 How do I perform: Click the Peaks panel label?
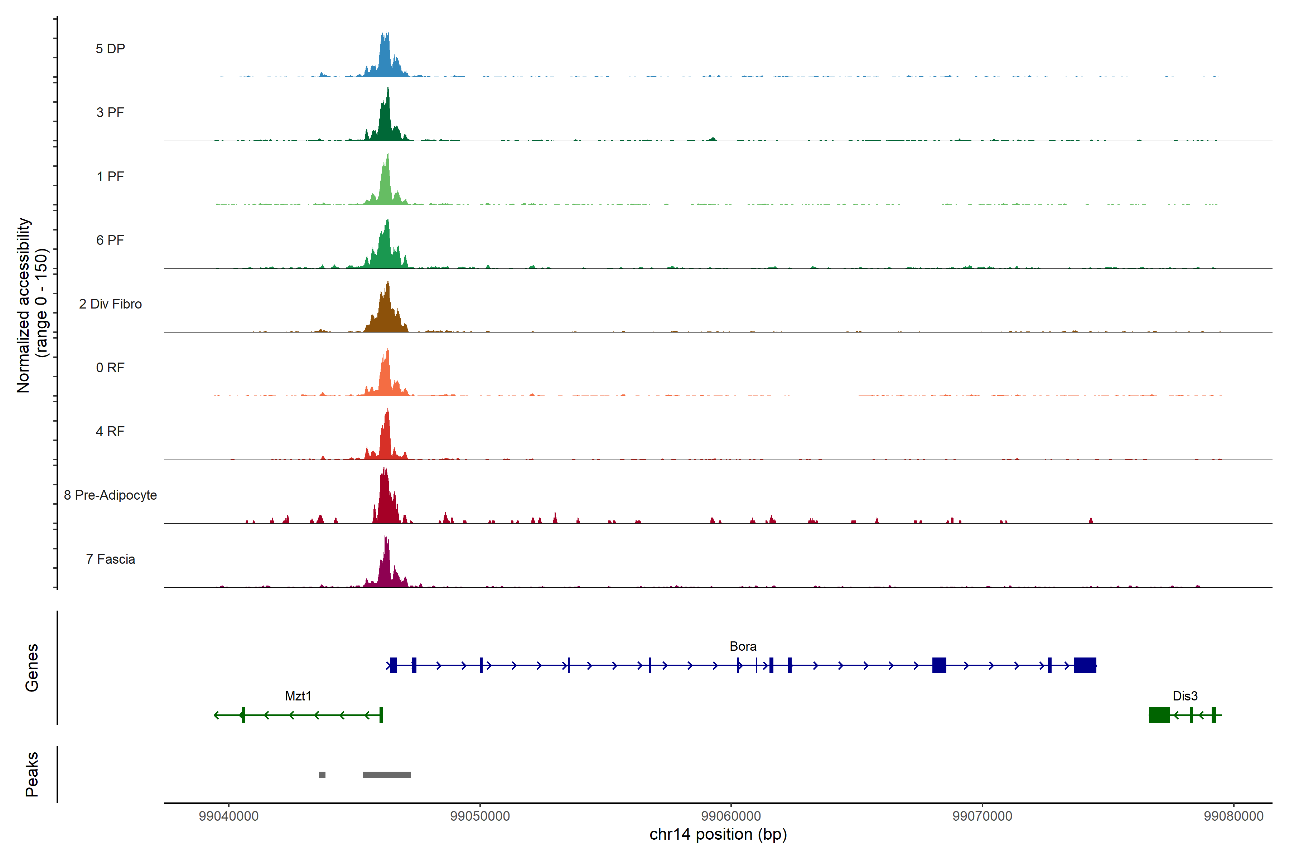[x=32, y=773]
